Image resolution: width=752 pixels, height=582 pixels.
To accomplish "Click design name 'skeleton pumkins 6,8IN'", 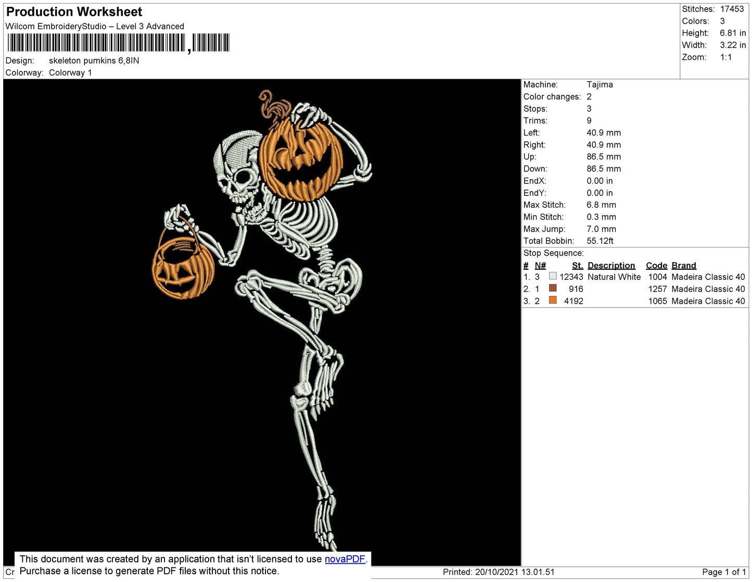I will (x=94, y=60).
